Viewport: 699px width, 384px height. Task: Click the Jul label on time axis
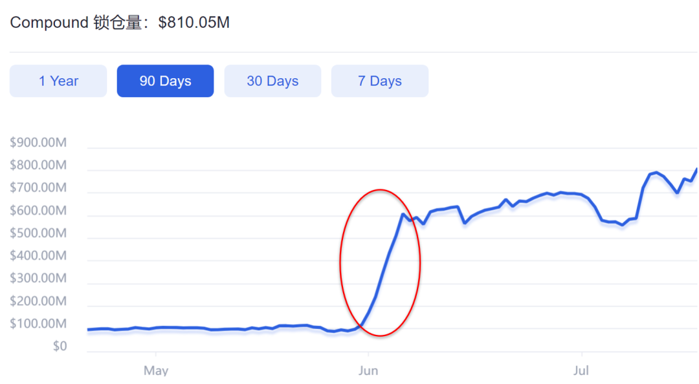tap(581, 370)
